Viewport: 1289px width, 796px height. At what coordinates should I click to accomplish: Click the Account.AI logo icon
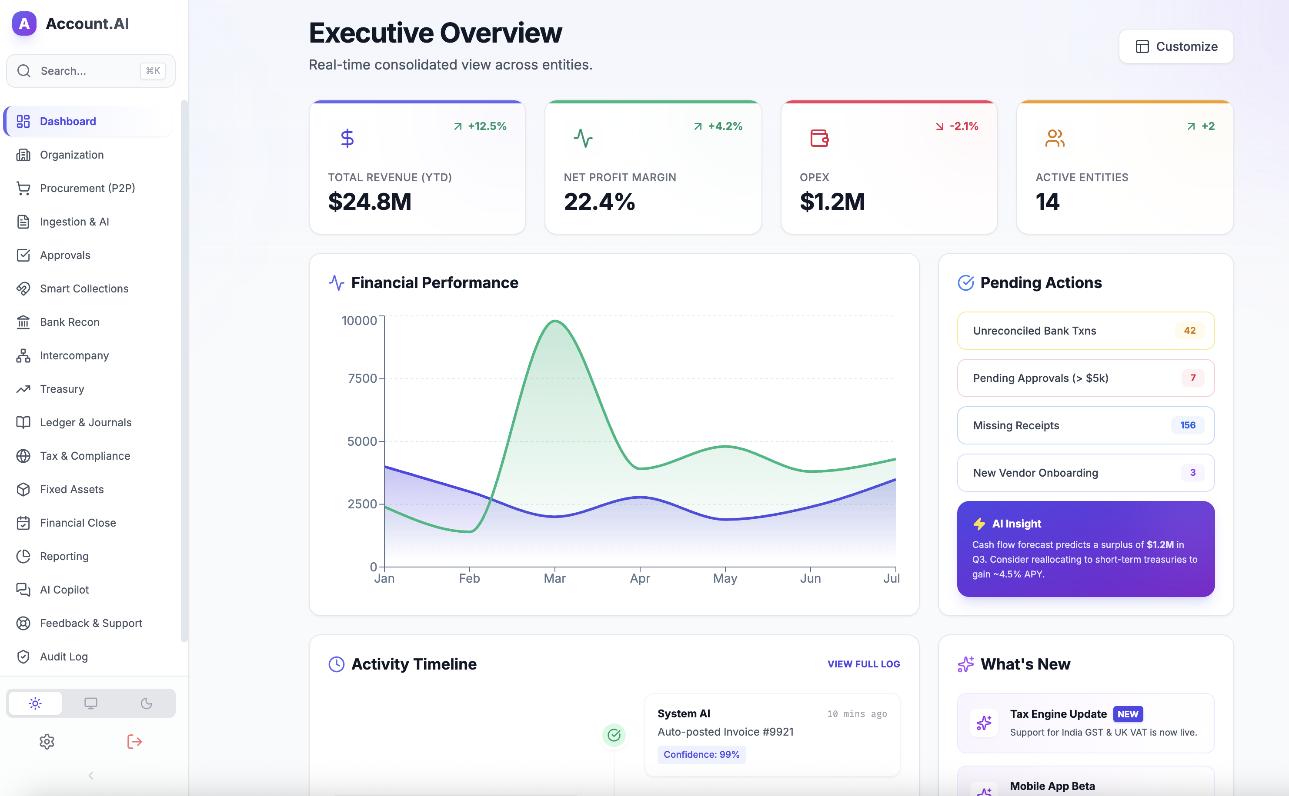pyautogui.click(x=24, y=24)
